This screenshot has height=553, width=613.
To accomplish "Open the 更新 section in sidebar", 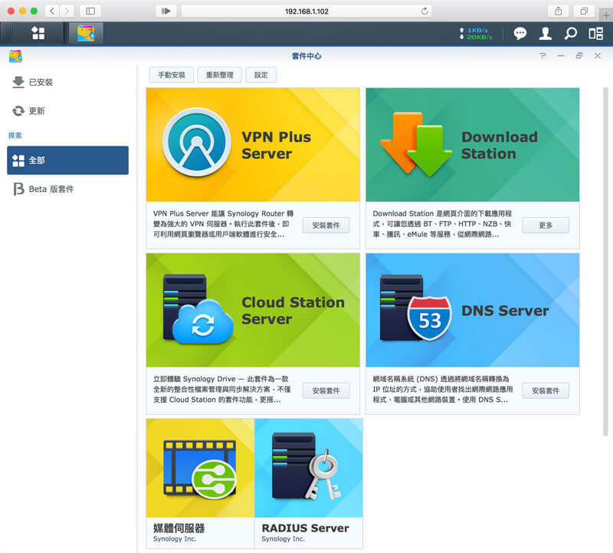I will [37, 111].
